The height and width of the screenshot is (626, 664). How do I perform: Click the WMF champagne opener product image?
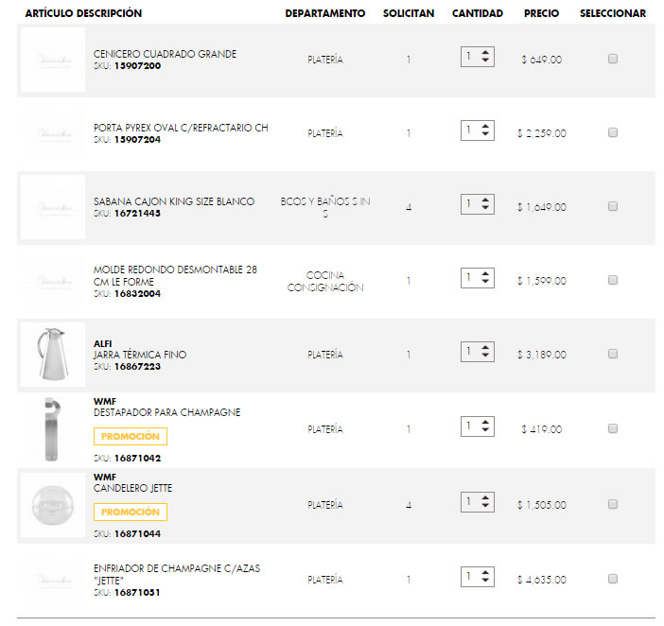click(52, 429)
